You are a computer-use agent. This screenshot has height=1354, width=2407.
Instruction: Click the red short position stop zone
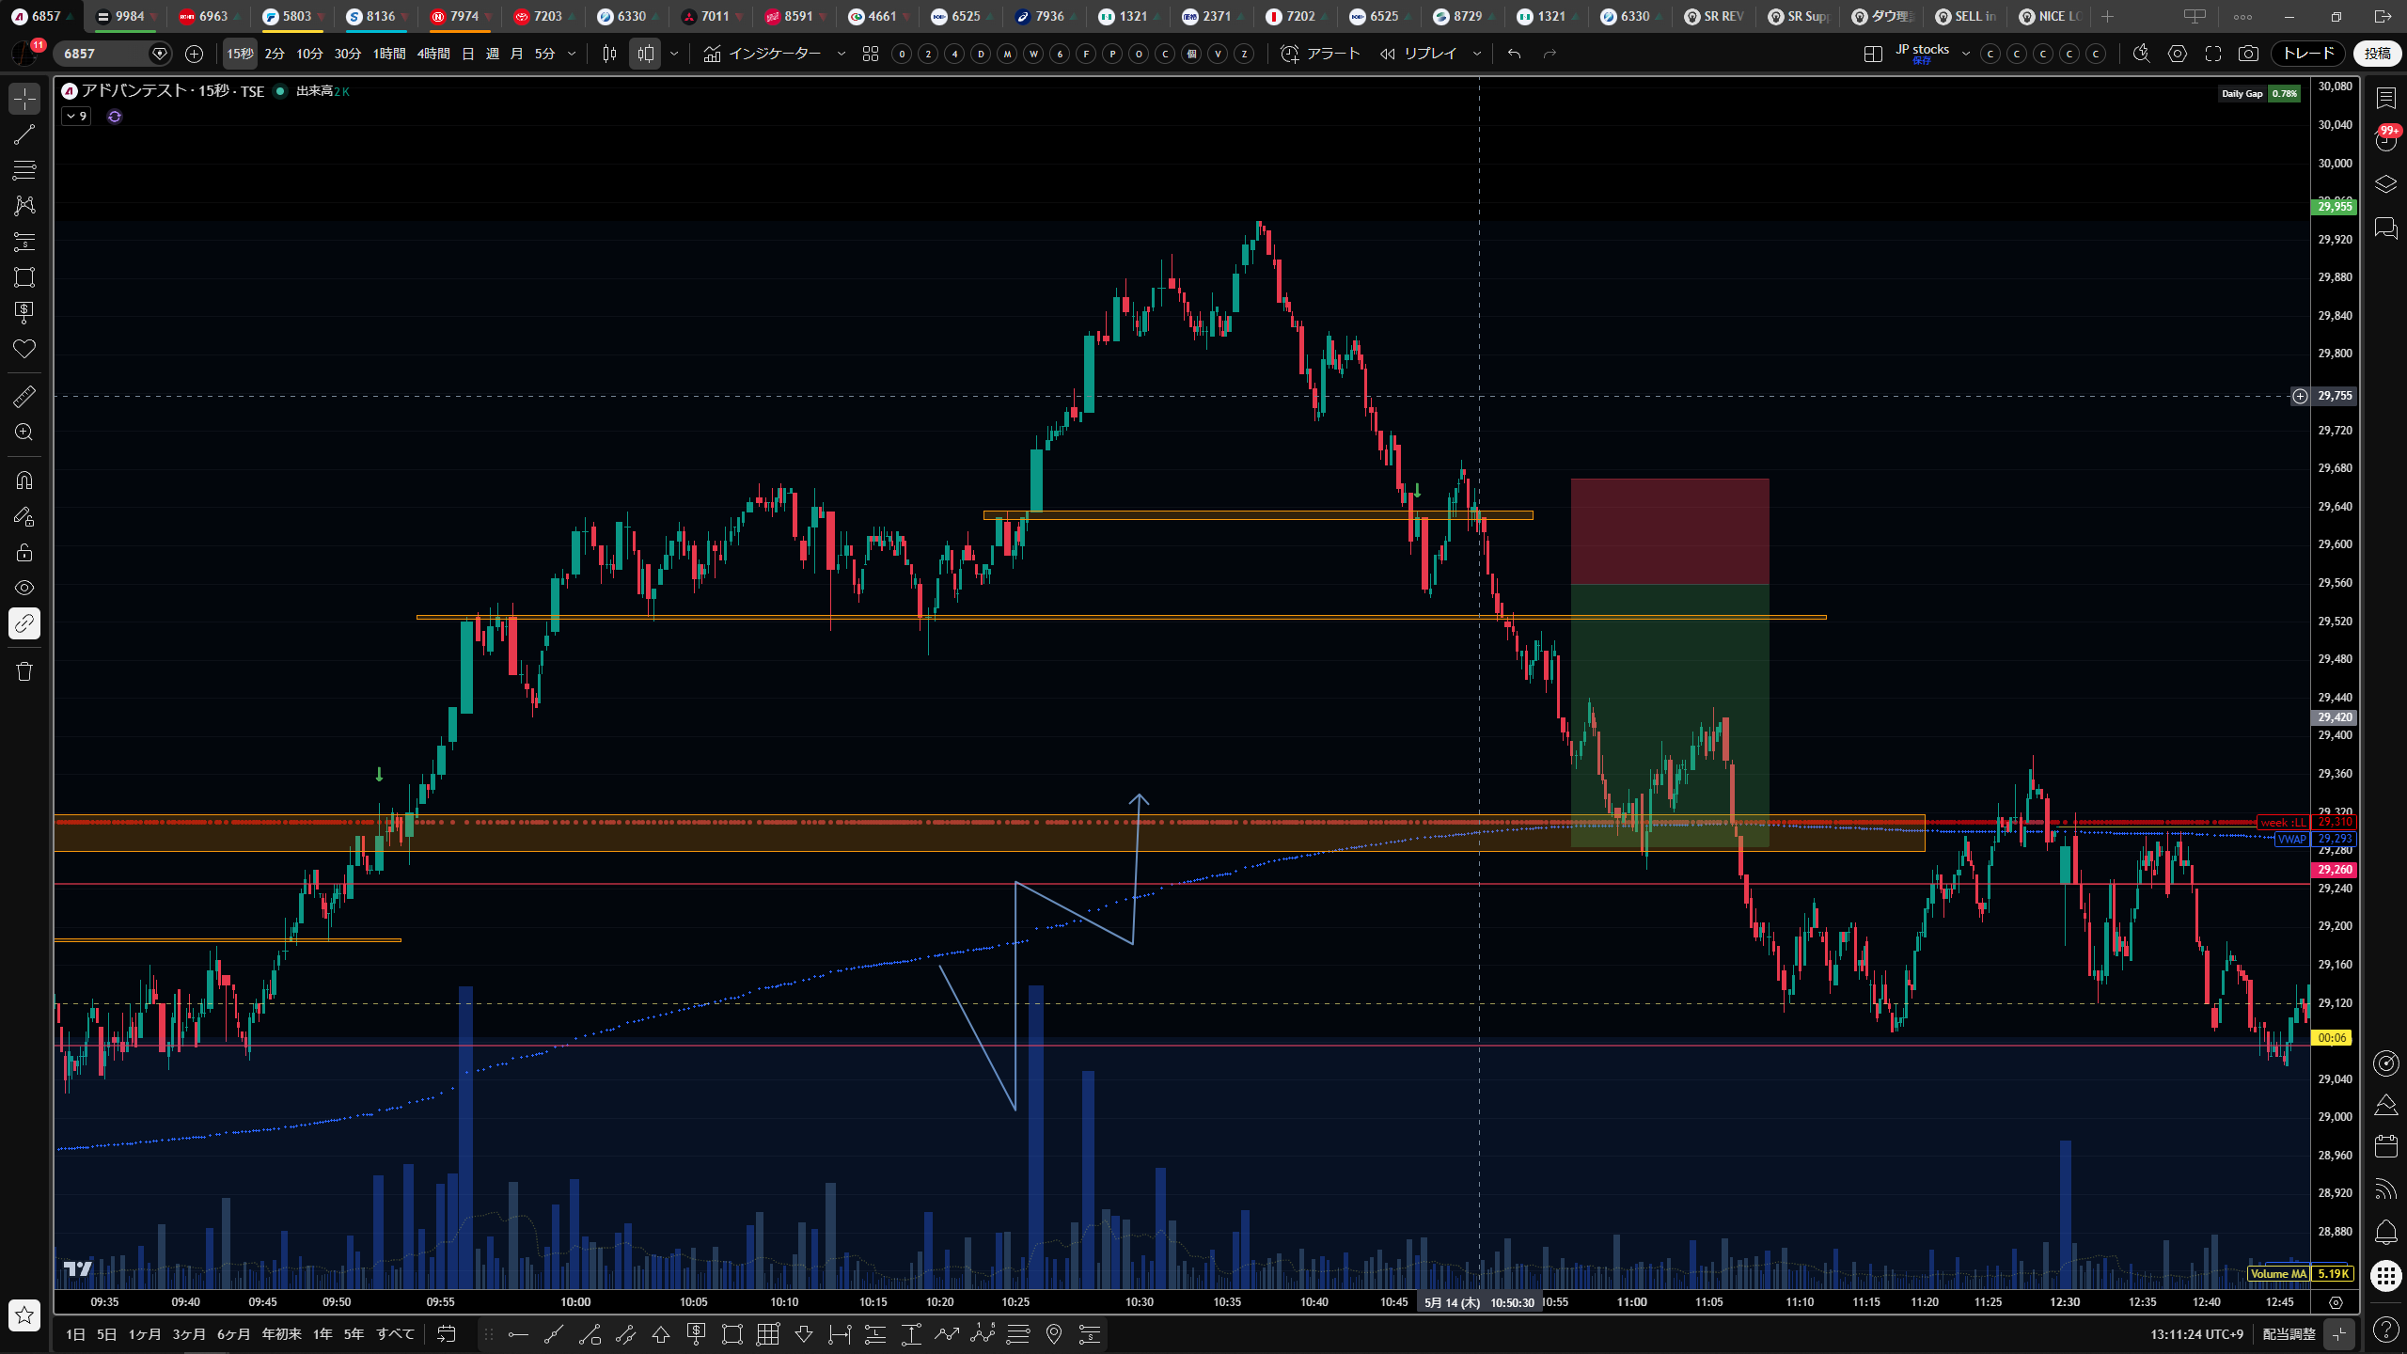pos(1670,531)
